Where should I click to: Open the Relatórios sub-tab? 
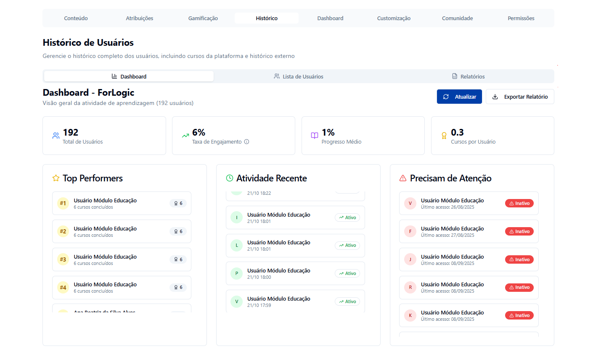point(468,77)
